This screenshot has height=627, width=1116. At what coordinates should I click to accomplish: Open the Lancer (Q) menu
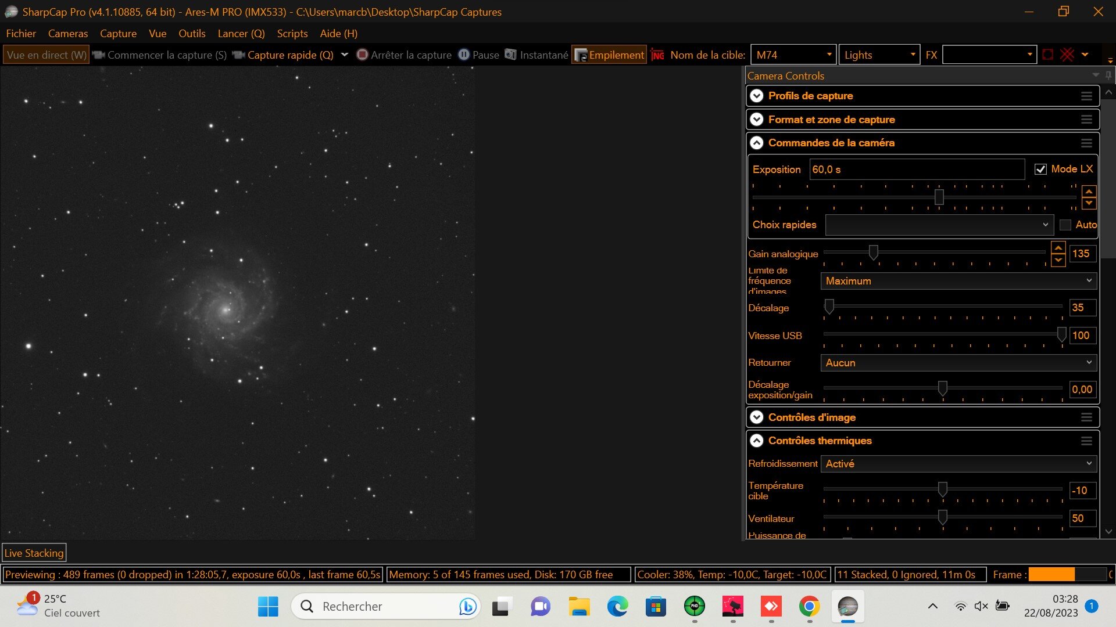pyautogui.click(x=241, y=34)
